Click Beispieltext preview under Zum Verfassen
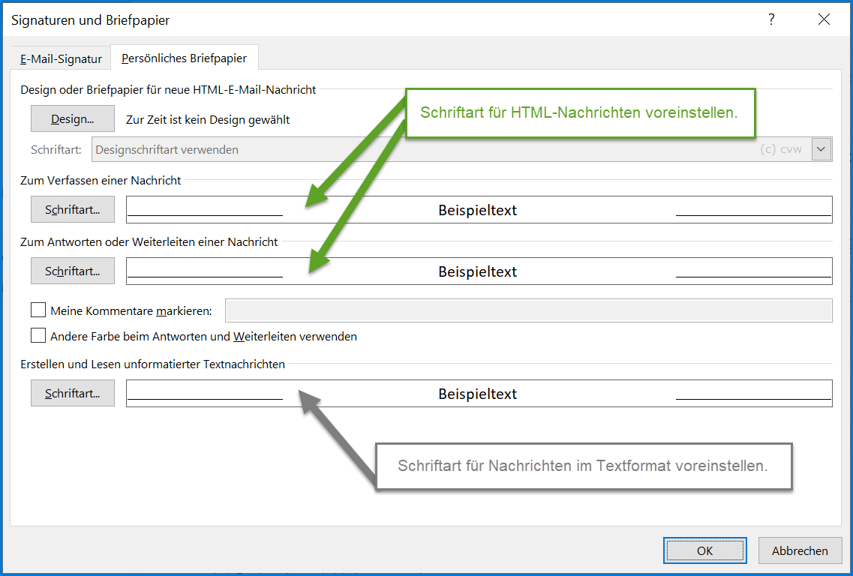 coord(479,209)
